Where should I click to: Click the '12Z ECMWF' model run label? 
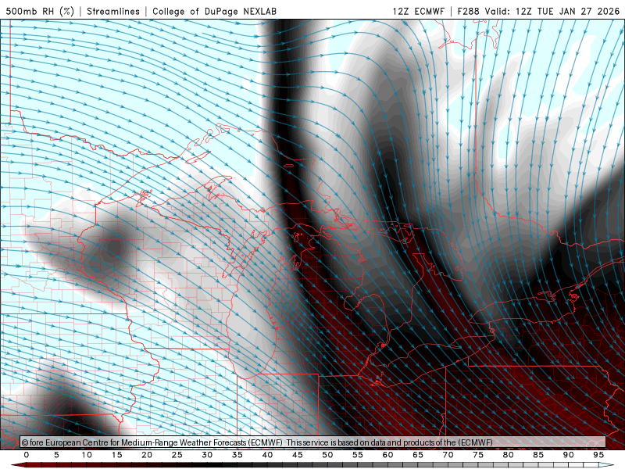418,11
